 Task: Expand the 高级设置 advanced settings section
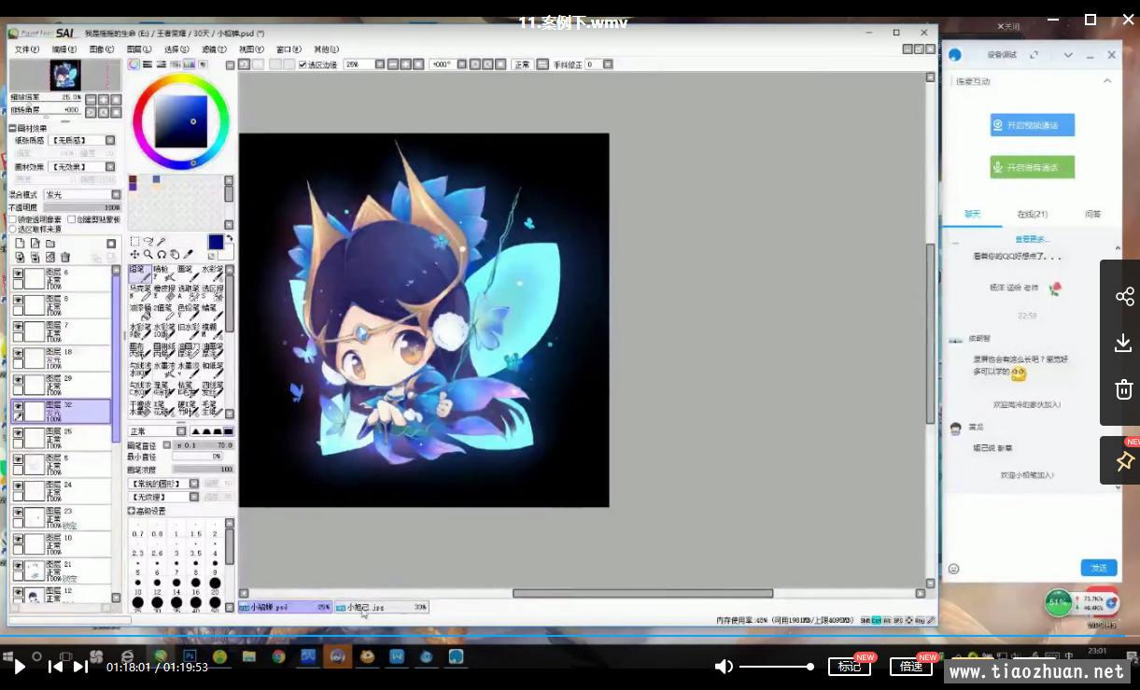click(132, 511)
